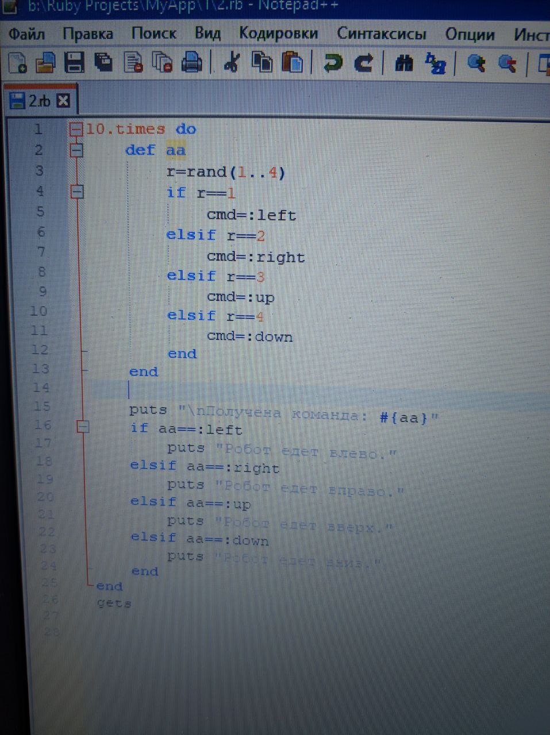Viewport: 550px width, 735px height.
Task: Click the word "aa" after def
Action: click(x=176, y=150)
